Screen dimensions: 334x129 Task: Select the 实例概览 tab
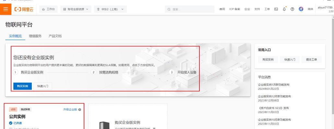(x=15, y=36)
